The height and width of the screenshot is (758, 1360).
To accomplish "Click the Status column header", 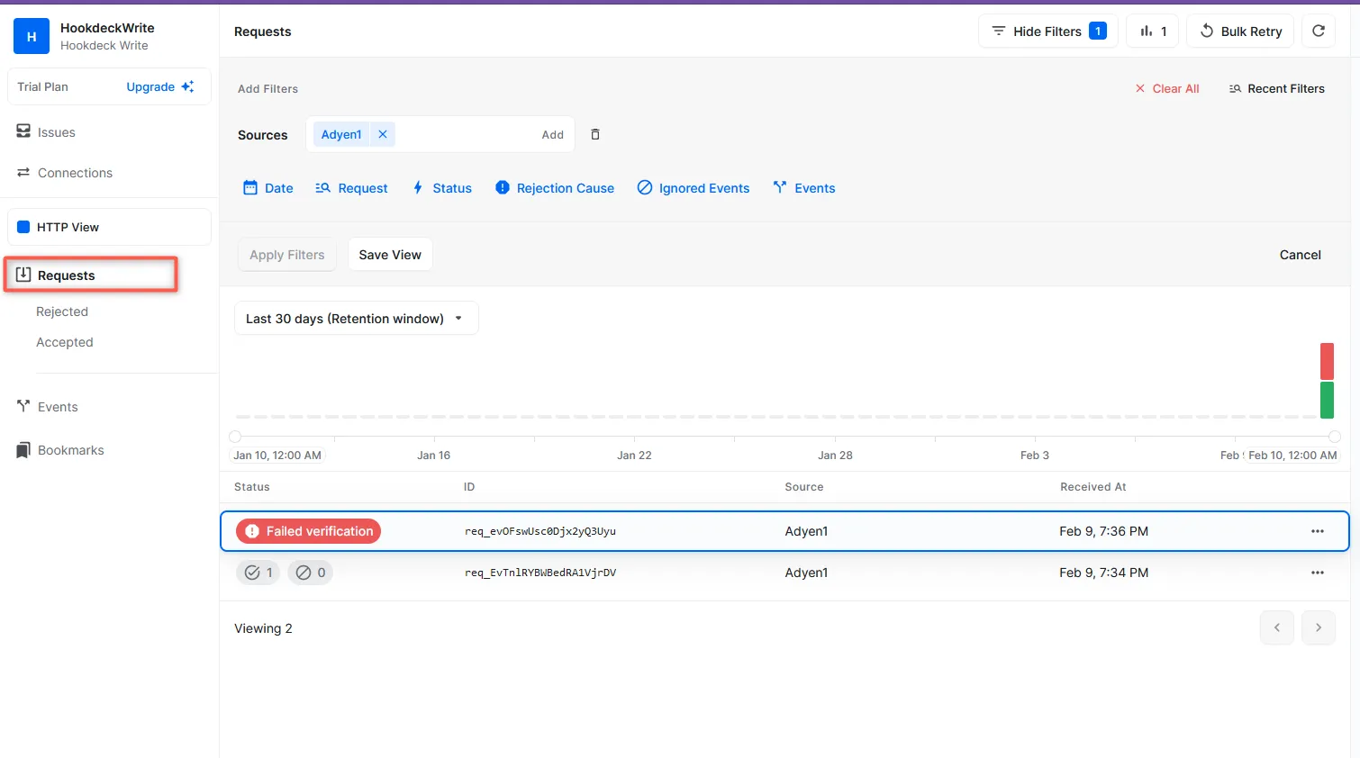I will (x=252, y=487).
